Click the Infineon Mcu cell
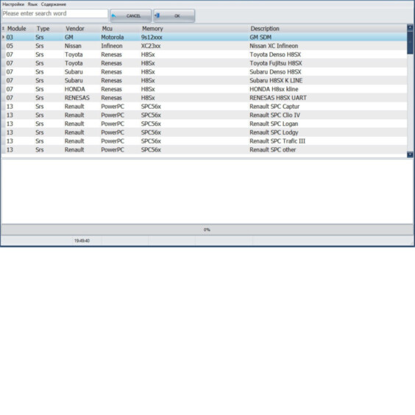Image resolution: width=415 pixels, height=415 pixels. [x=112, y=46]
